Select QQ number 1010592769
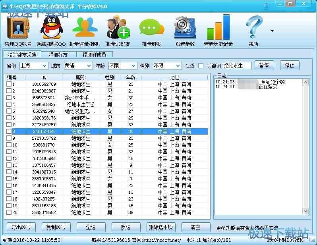 tap(44, 84)
